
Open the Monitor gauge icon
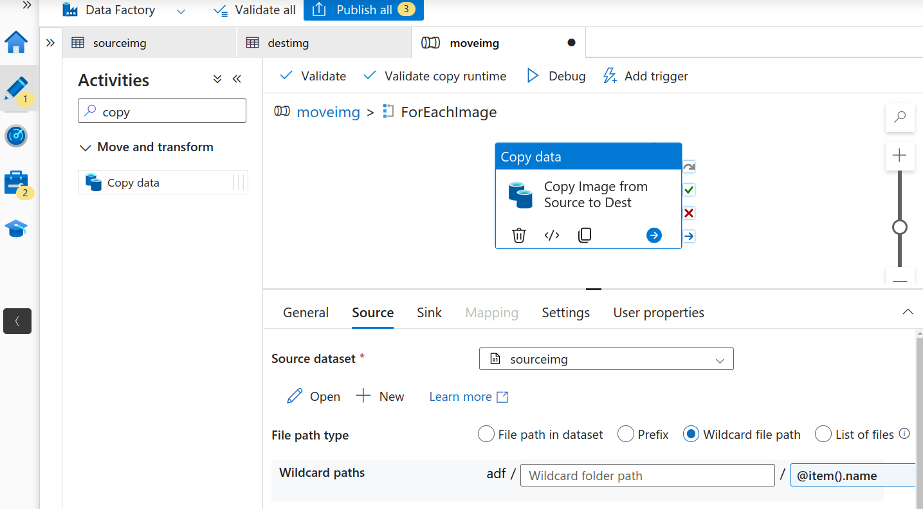pos(17,136)
